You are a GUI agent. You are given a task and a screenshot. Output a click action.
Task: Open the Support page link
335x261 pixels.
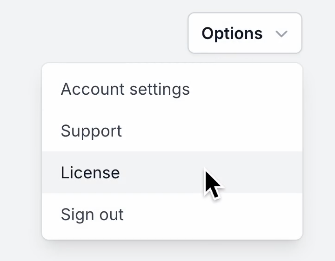pos(172,130)
